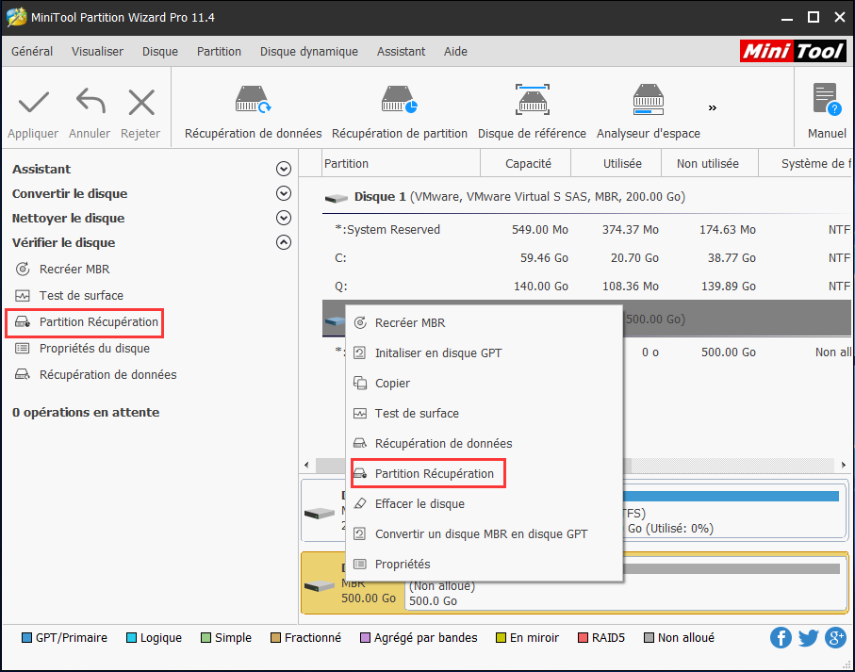Expand the Convertir le disque section
The image size is (855, 672).
(283, 193)
